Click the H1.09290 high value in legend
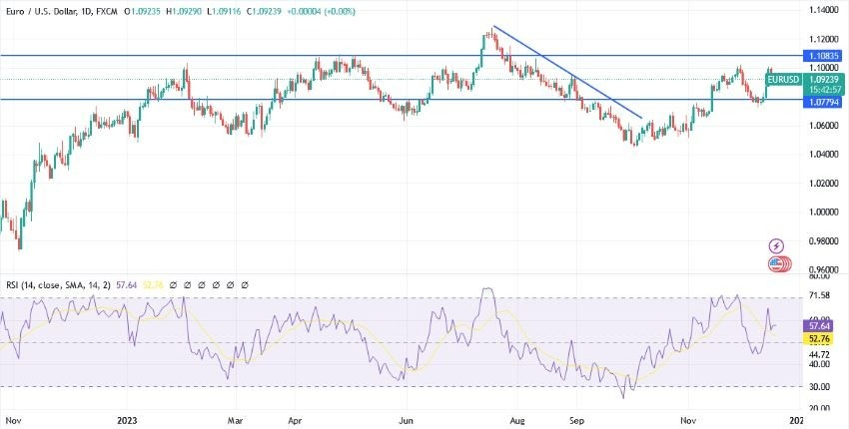This screenshot has height=429, width=849. 183,11
